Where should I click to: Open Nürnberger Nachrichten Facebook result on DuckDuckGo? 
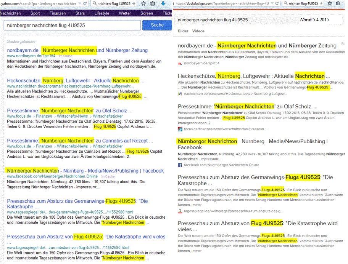253,144
